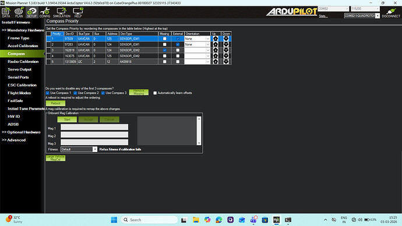Open Copilot from taskbar
Image resolution: width=402 pixels, height=226 pixels.
pyautogui.click(x=207, y=220)
